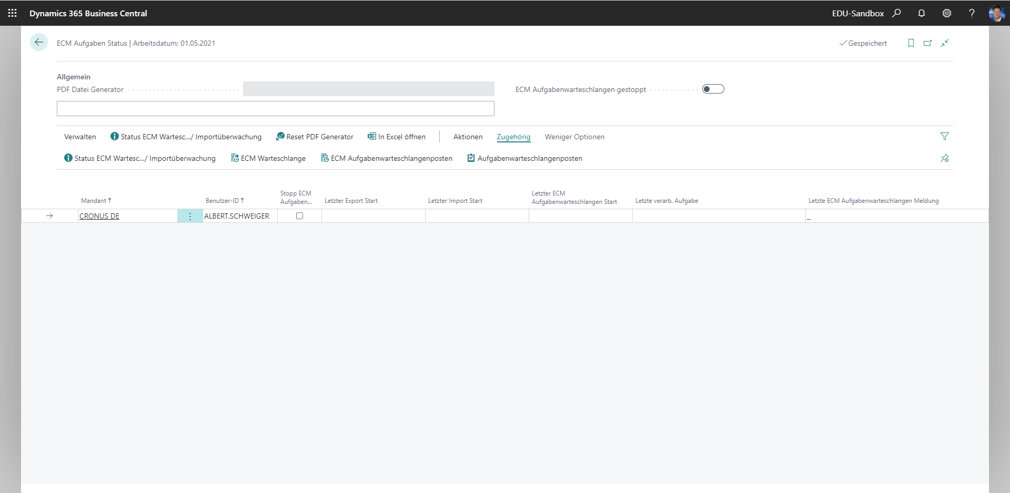This screenshot has width=1010, height=493.
Task: Open the user profile avatar
Action: pos(997,13)
